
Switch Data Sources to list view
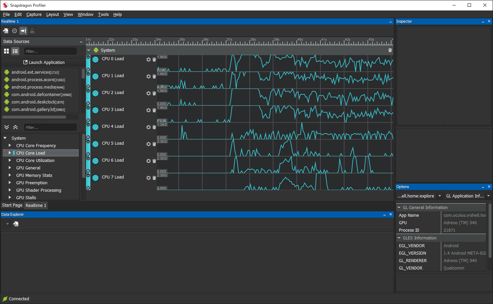pos(15,51)
